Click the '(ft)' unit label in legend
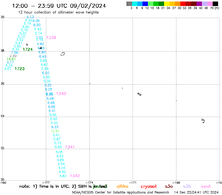 click(217, 8)
